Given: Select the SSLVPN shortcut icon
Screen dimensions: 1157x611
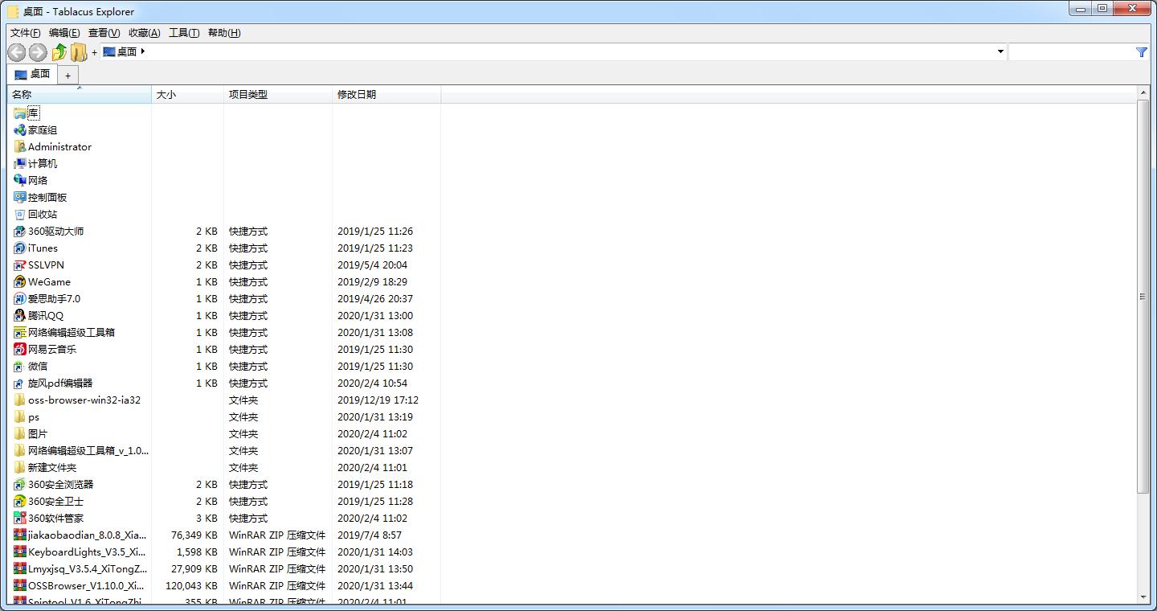Looking at the screenshot, I should click(x=20, y=265).
